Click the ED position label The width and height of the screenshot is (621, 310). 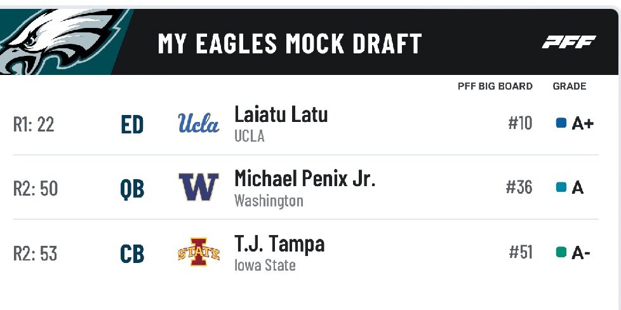(x=132, y=125)
